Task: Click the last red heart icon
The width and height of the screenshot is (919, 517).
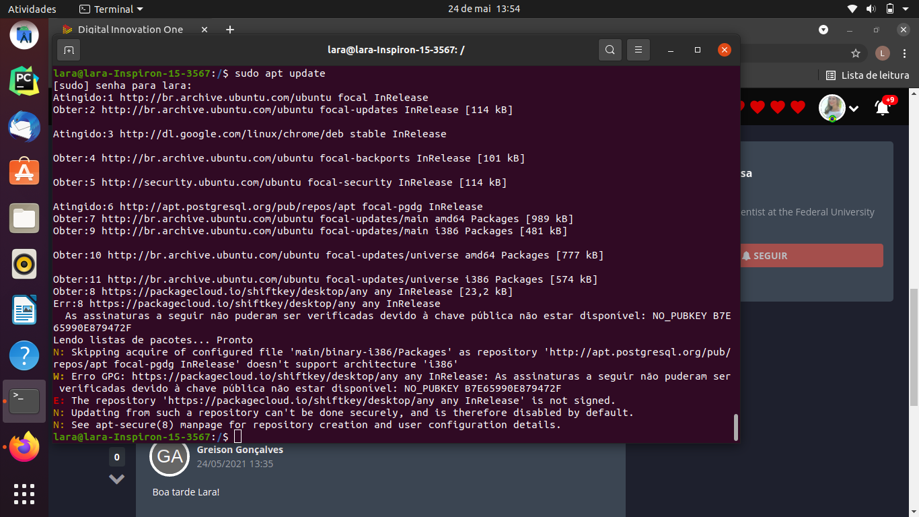Action: pos(798,107)
